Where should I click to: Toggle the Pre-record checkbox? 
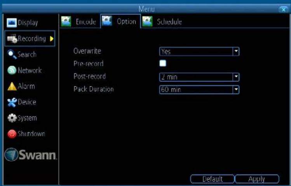point(163,63)
